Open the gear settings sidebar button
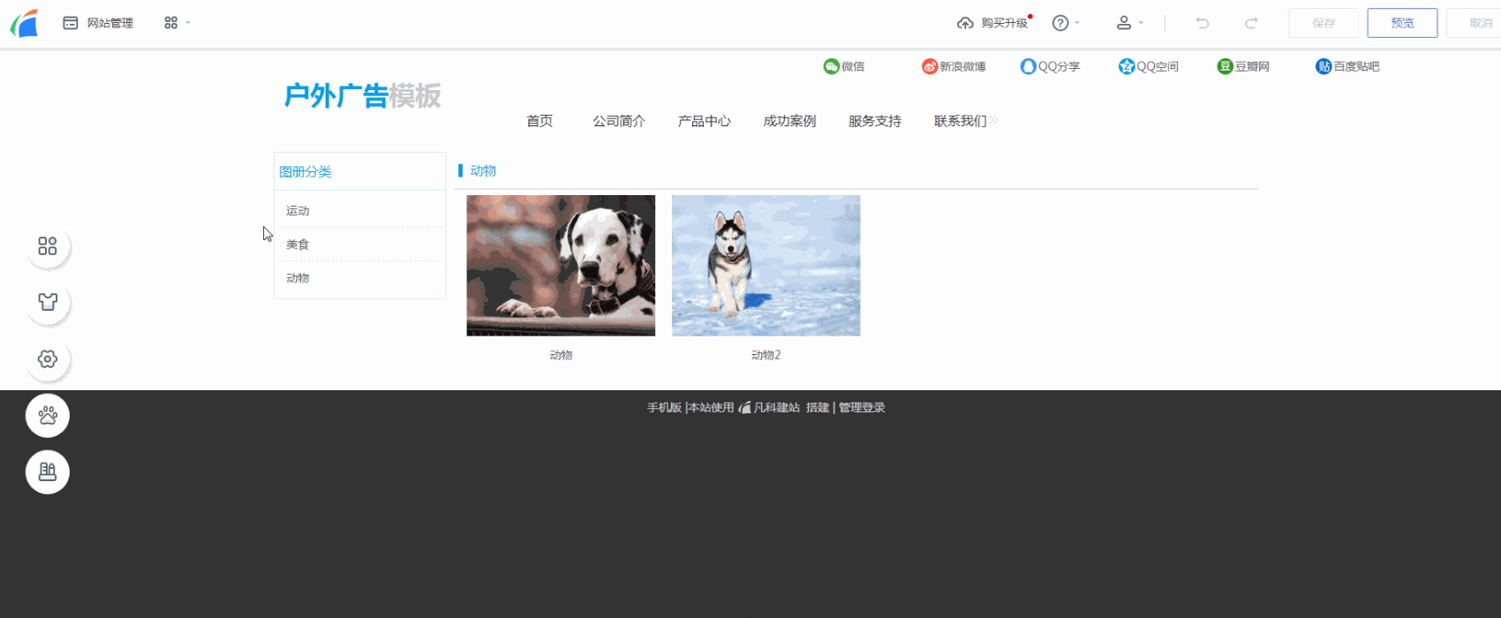This screenshot has width=1501, height=618. pyautogui.click(x=48, y=359)
